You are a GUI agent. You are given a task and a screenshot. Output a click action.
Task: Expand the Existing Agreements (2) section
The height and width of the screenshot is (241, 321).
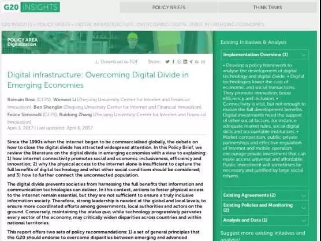point(264,195)
